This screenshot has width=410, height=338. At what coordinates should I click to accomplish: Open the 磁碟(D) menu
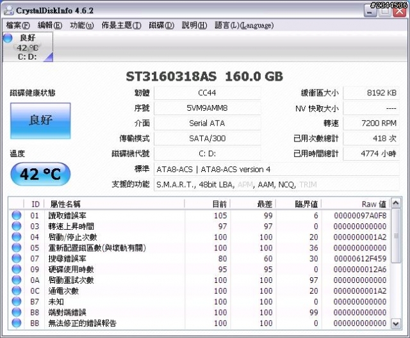point(161,26)
